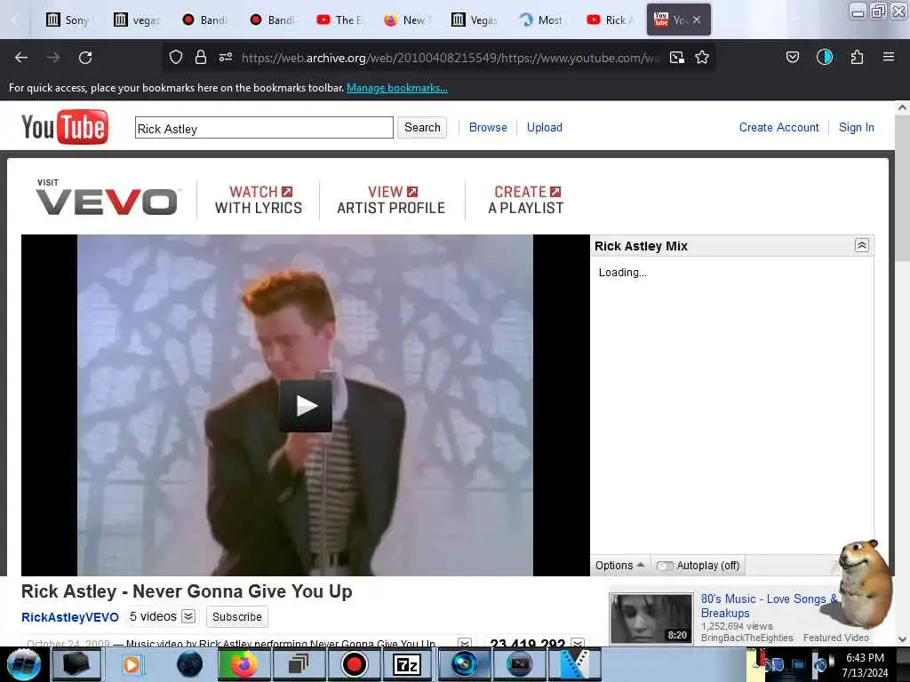This screenshot has width=910, height=682.
Task: Click the hamster desktop mascot
Action: tap(864, 584)
